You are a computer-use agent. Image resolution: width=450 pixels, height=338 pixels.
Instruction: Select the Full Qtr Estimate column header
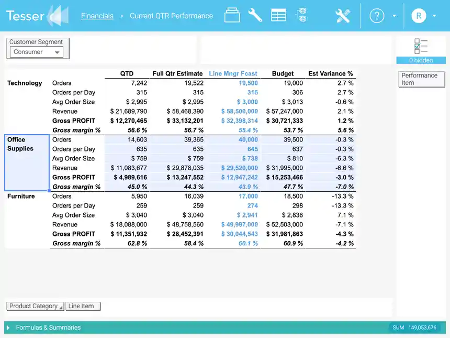click(x=177, y=73)
